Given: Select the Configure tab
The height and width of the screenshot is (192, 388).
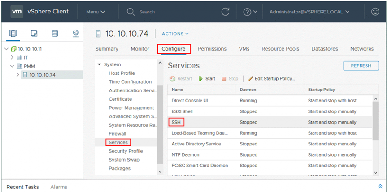Looking at the screenshot, I should pyautogui.click(x=174, y=49).
